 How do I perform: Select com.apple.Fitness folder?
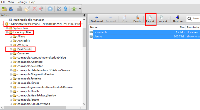(28, 83)
